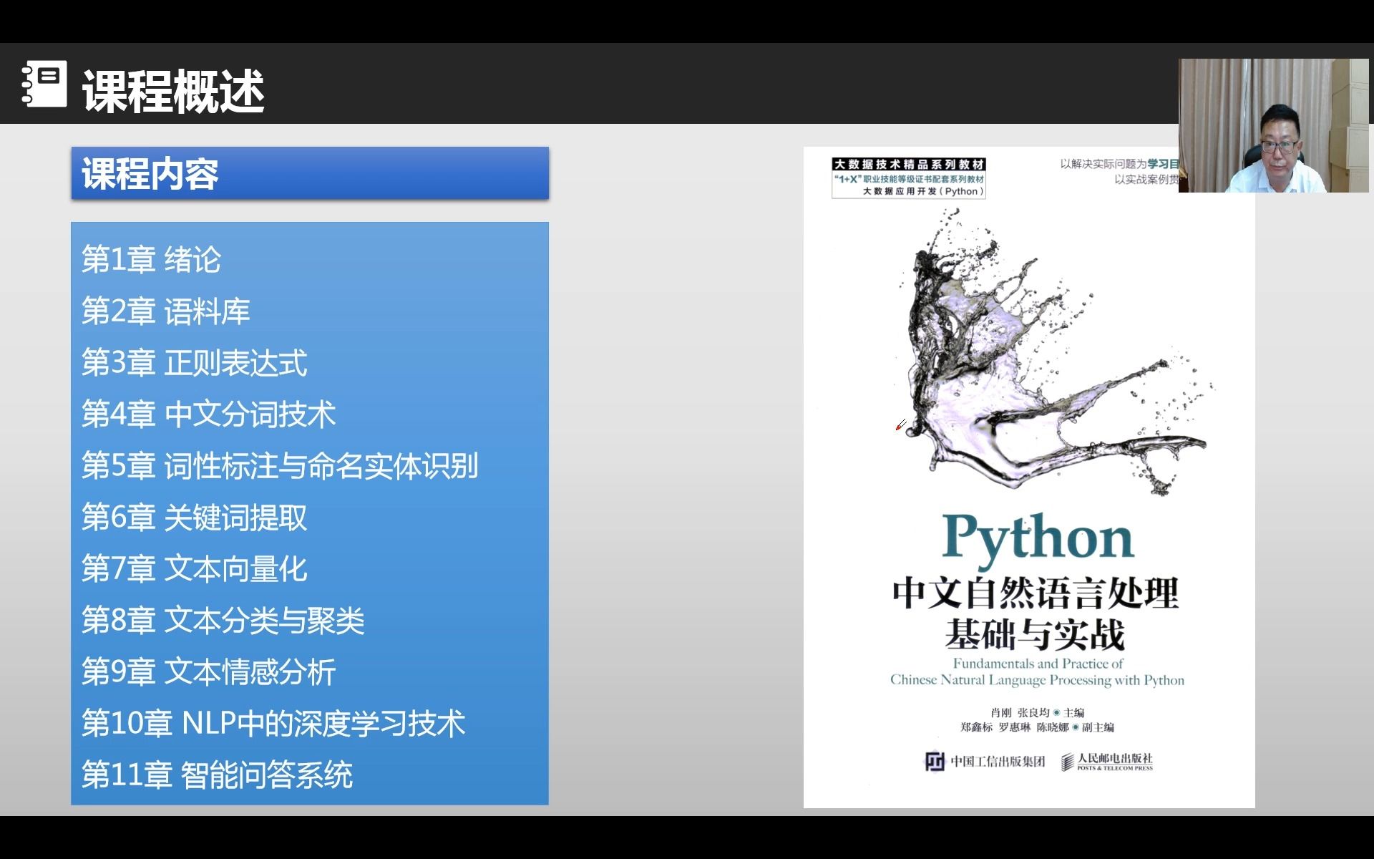1374x859 pixels.
Task: Click the 中国工信出版集团 logo
Action: tap(985, 762)
